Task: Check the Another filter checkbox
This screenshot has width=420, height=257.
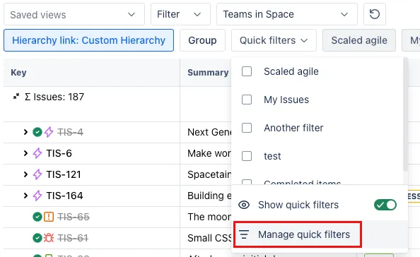Action: tap(247, 128)
